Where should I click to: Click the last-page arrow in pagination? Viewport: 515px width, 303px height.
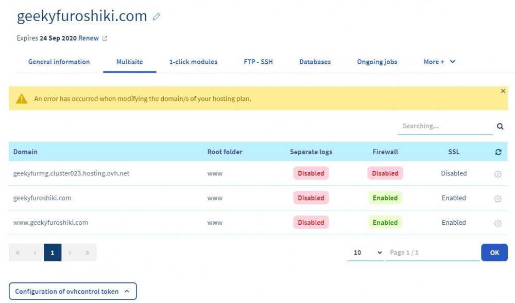coord(87,252)
